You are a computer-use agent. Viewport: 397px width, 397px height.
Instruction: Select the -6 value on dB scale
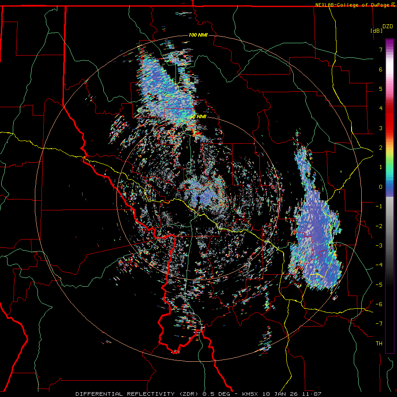tap(379, 304)
